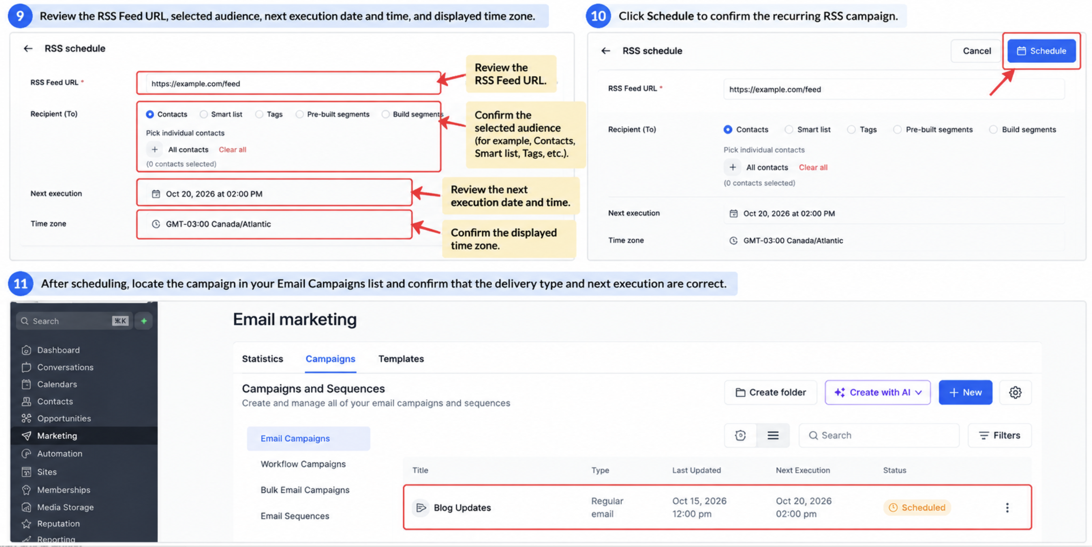
Task: Switch to list view icon
Action: click(773, 435)
